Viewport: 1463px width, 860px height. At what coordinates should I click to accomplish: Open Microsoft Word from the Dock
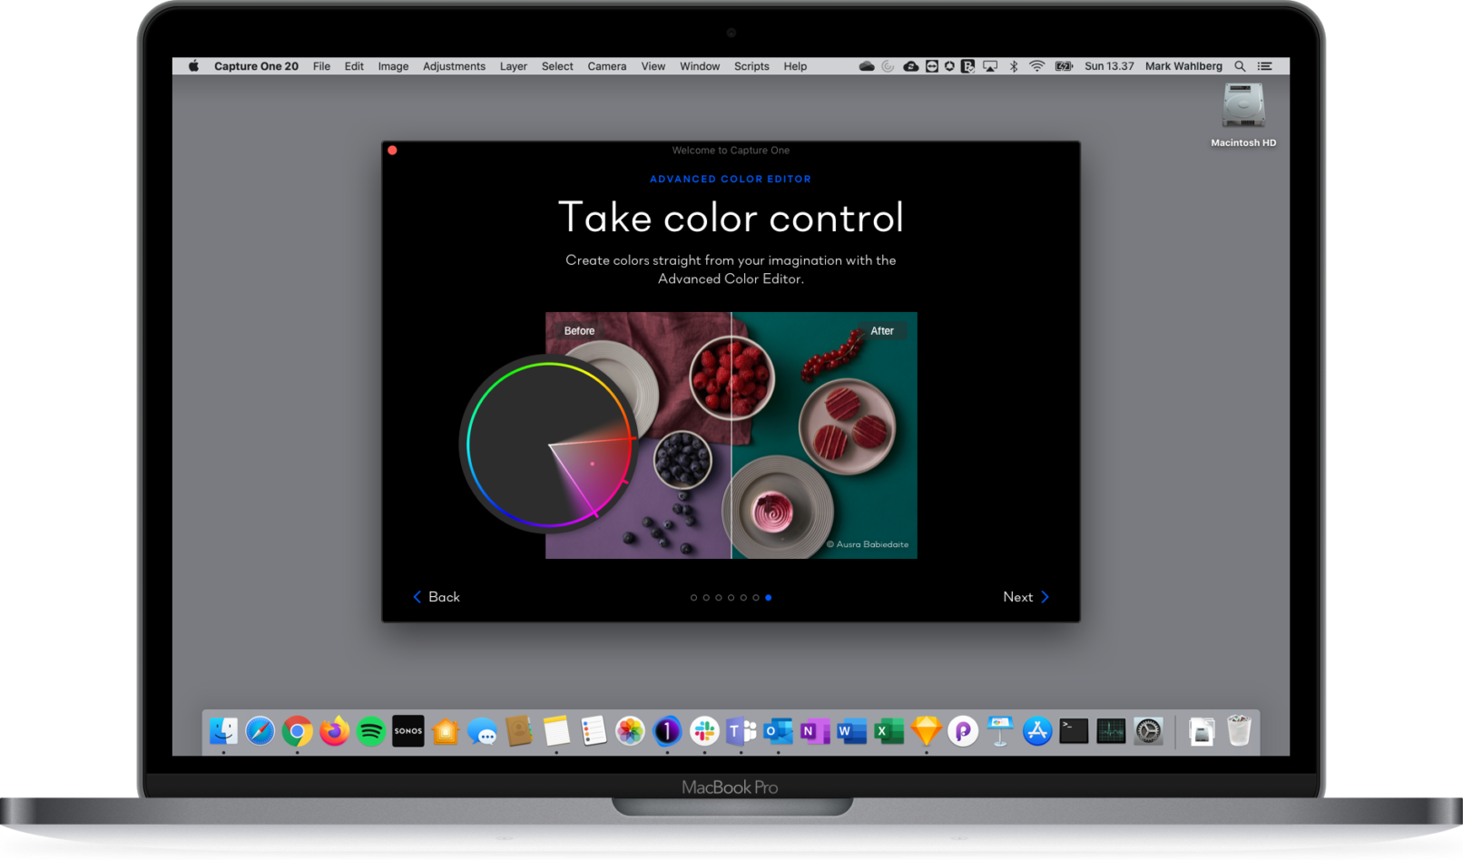tap(851, 731)
